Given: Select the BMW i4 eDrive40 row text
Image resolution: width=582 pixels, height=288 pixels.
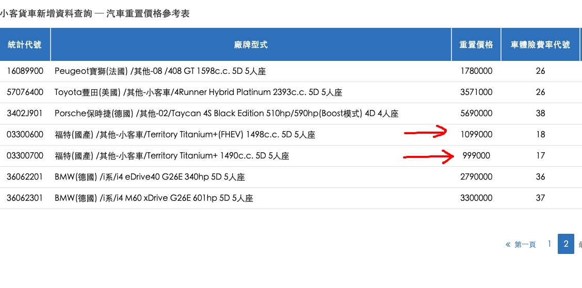Looking at the screenshot, I should tap(150, 177).
